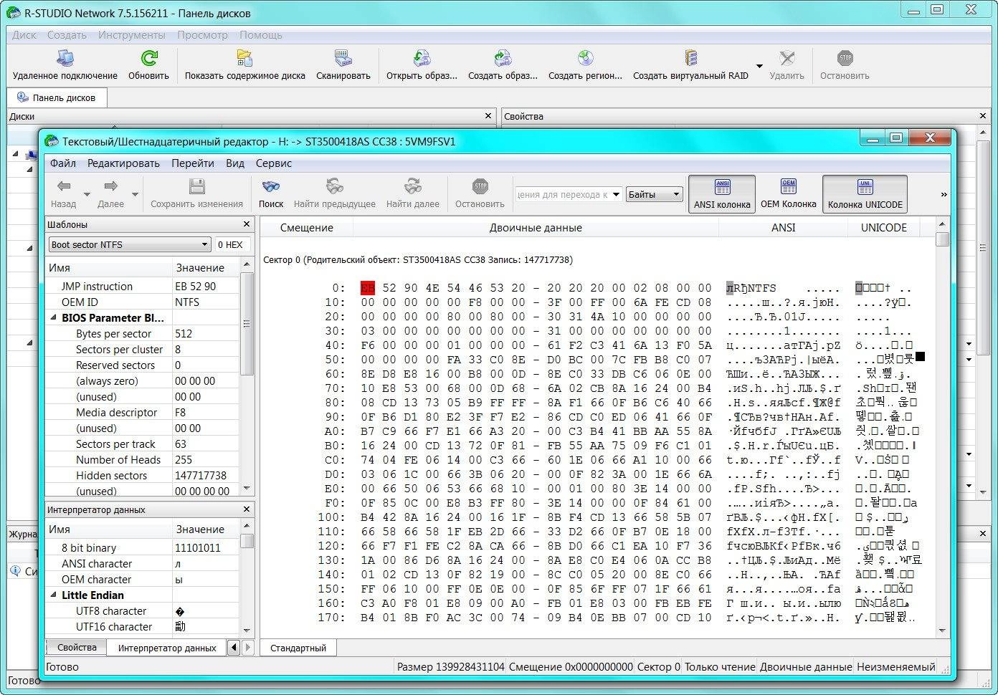Select the JMP instruction row
Image resolution: width=998 pixels, height=695 pixels.
(142, 286)
